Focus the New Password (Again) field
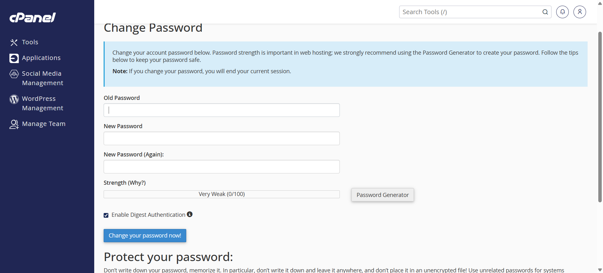 point(221,167)
